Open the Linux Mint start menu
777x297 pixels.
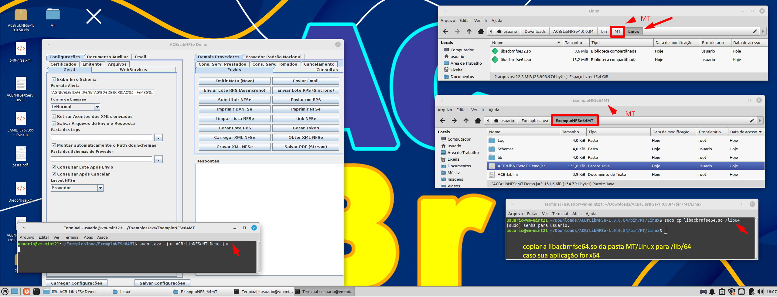pyautogui.click(x=5, y=292)
